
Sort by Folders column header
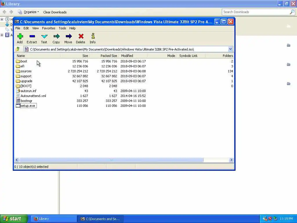pyautogui.click(x=220, y=56)
